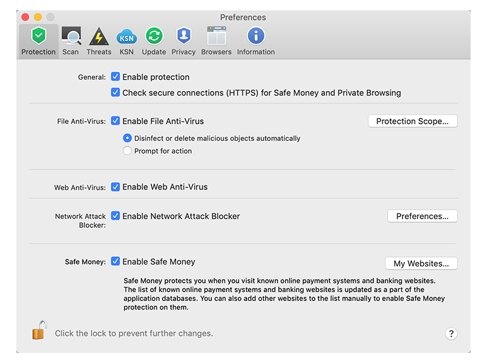Screen dimensions: 487x363
Task: Select the Prompt for action option
Action: point(127,151)
